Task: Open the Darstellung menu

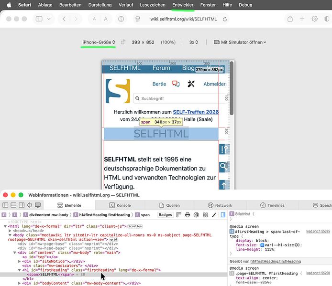Action: point(100,5)
